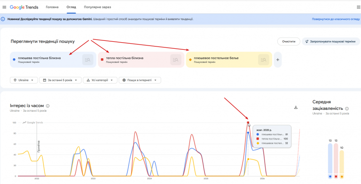
Task: Click the yellow data point at жовт. 2025
Action: [x=248, y=159]
